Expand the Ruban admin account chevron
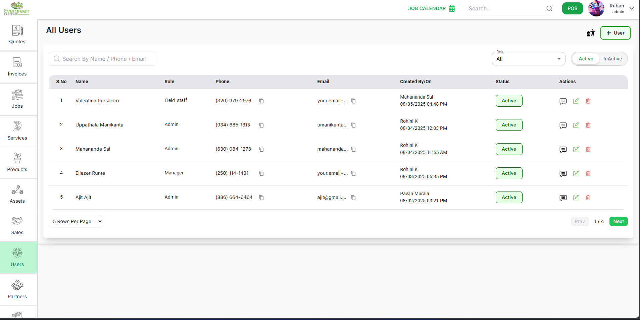Screen dimensions: 640x320 632,8
